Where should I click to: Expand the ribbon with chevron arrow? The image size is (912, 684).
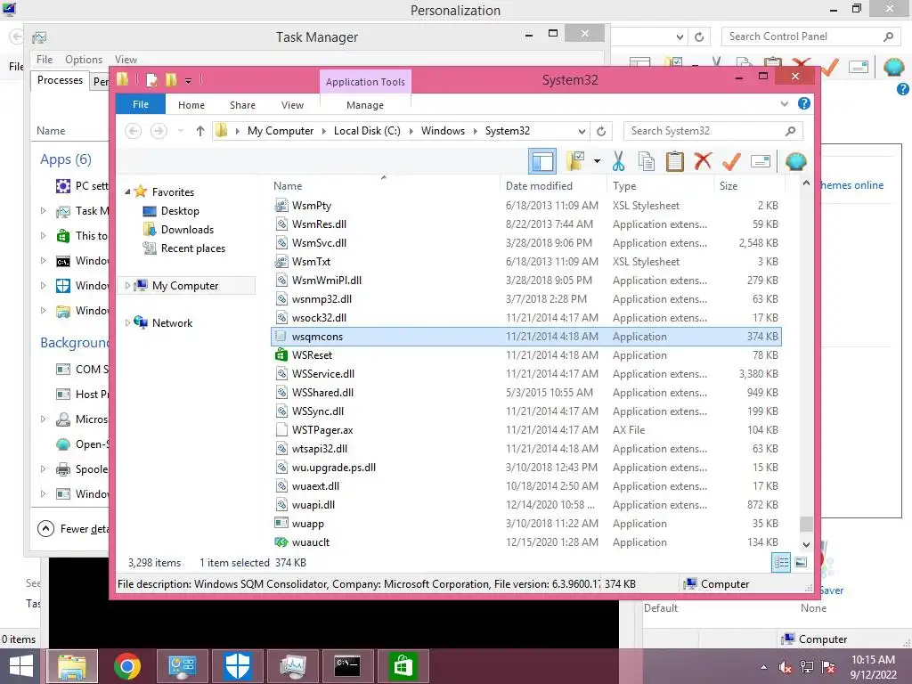tap(784, 104)
